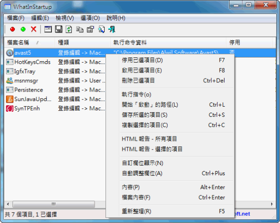
Task: Click the run command toolbar icon
Action: coord(48,29)
